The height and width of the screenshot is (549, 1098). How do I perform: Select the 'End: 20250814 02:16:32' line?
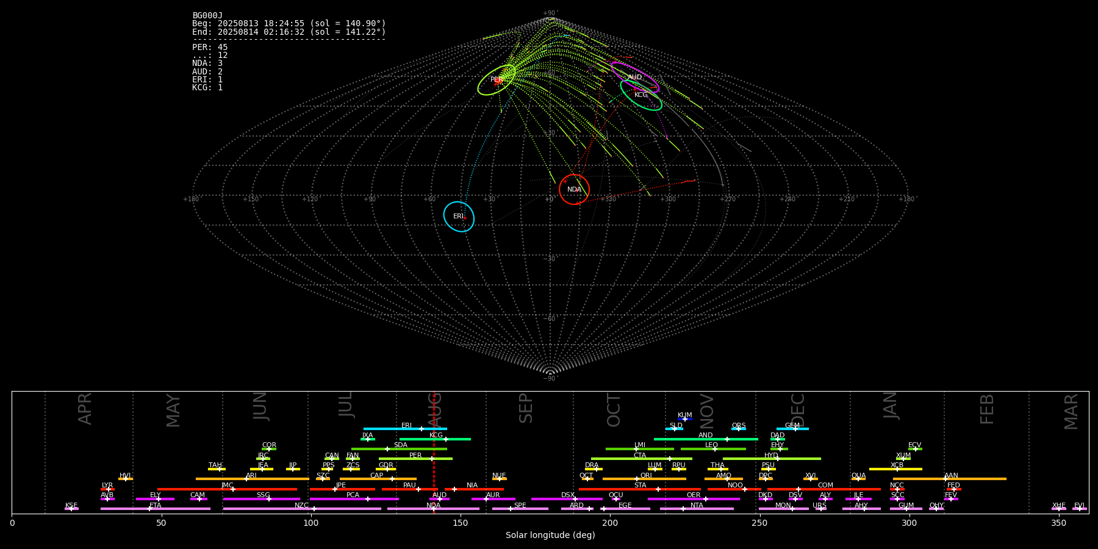(x=289, y=32)
